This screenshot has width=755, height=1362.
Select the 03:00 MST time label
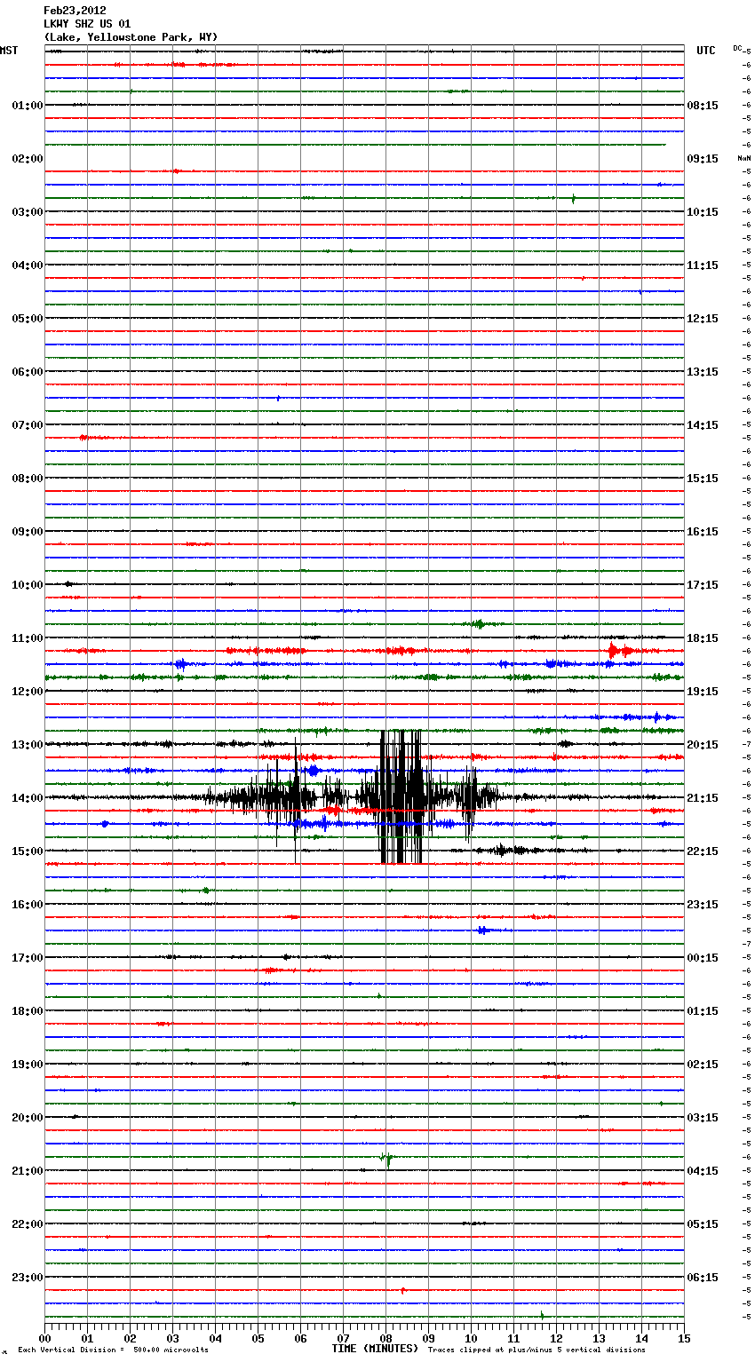pos(28,212)
